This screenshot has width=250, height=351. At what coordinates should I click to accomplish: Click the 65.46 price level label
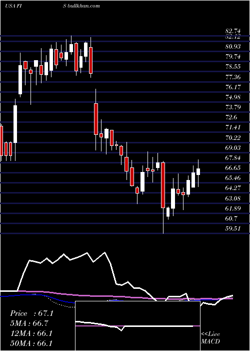pyautogui.click(x=233, y=178)
